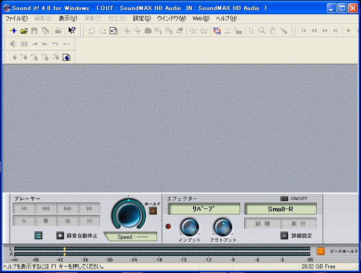Click the reverse return-arrow icon
The width and height of the screenshot is (361, 273).
pos(55,44)
